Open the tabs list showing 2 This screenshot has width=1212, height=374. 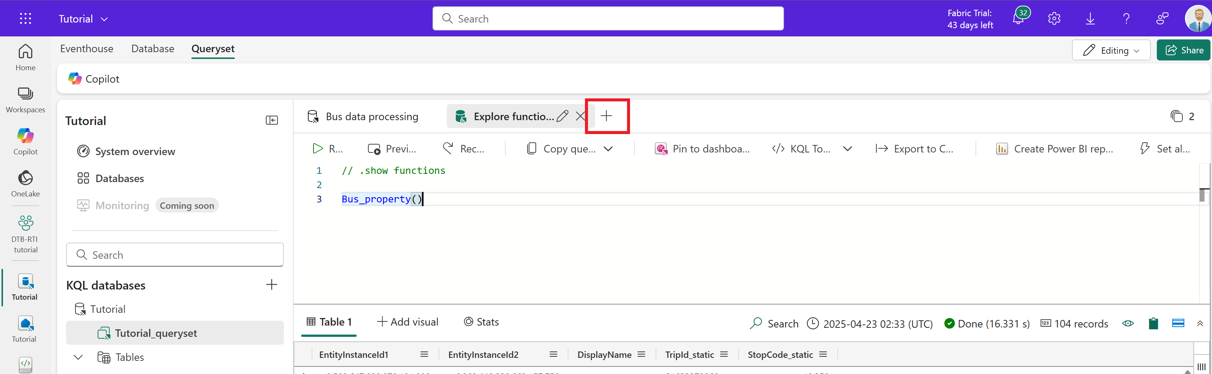[x=1182, y=116]
